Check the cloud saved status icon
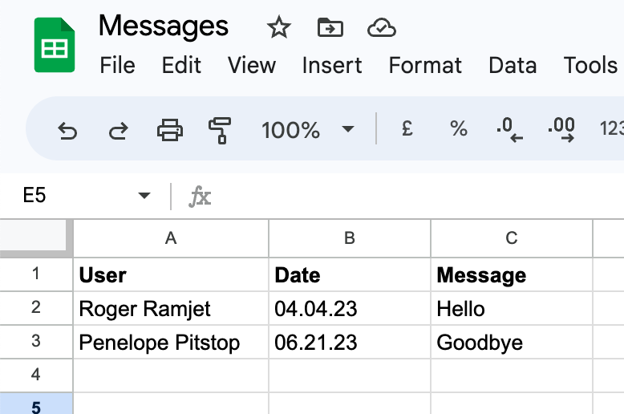624x414 pixels. click(381, 28)
